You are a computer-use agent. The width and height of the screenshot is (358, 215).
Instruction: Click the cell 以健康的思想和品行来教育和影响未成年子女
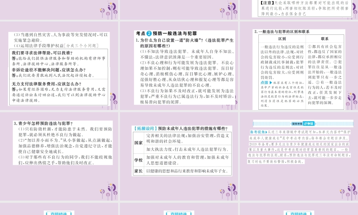point(187,171)
